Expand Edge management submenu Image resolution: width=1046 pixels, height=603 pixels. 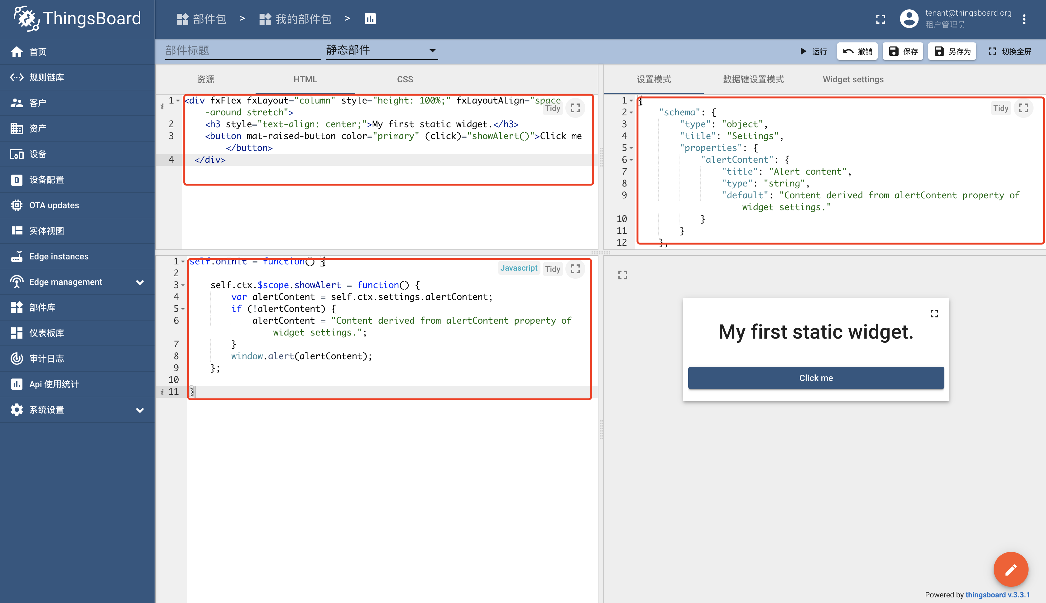[x=140, y=282]
